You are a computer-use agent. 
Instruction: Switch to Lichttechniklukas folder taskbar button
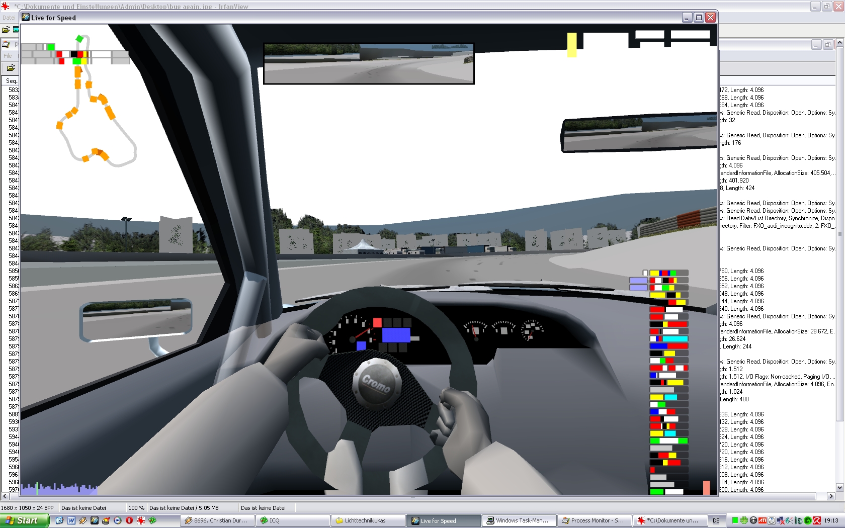pyautogui.click(x=368, y=520)
